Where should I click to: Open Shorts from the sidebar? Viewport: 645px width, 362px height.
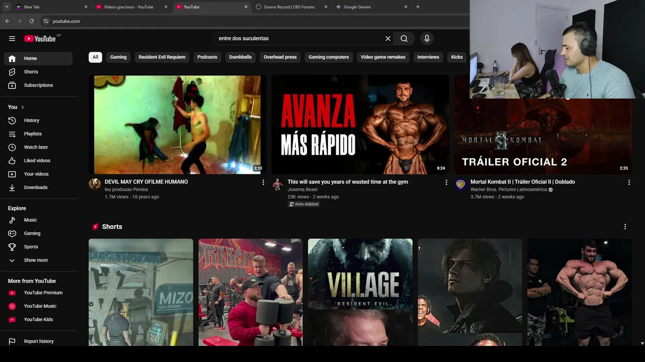click(x=38, y=72)
